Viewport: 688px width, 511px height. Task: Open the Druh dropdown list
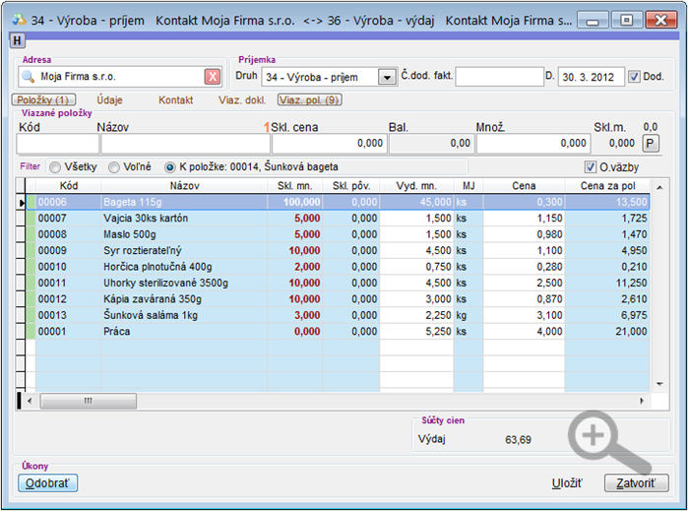tap(387, 77)
